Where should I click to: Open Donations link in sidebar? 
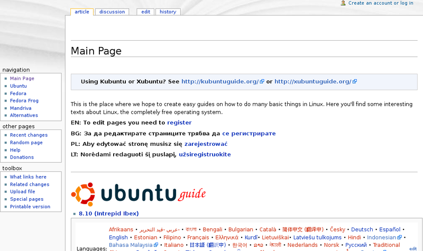point(22,157)
